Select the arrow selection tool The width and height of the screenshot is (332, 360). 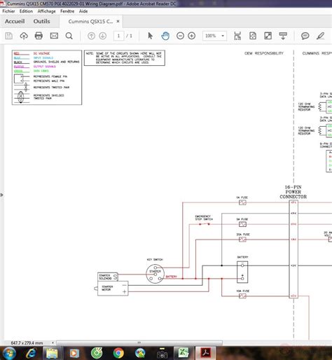pyautogui.click(x=150, y=36)
